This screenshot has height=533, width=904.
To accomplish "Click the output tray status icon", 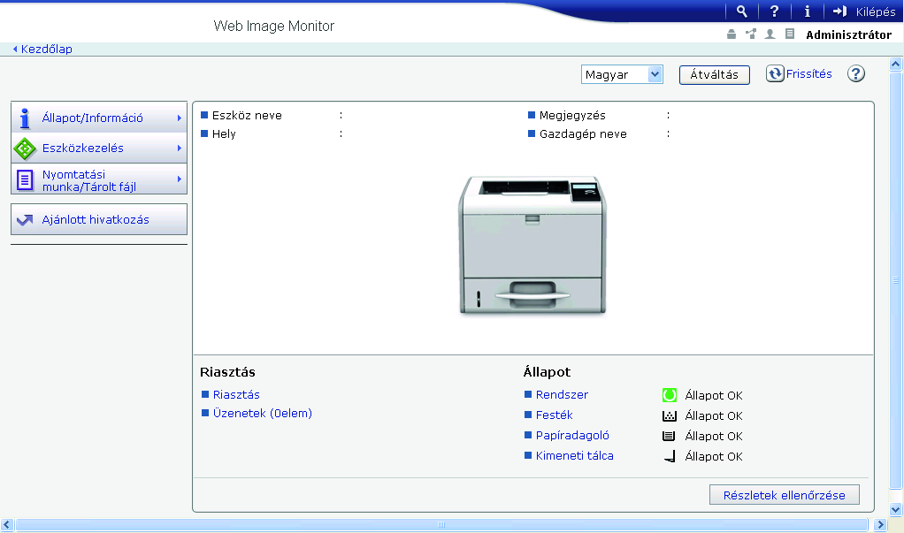I will [670, 456].
